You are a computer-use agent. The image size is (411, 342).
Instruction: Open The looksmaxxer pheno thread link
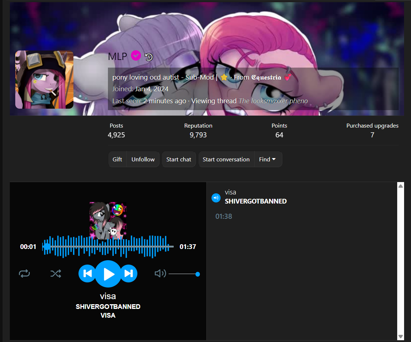click(x=273, y=101)
